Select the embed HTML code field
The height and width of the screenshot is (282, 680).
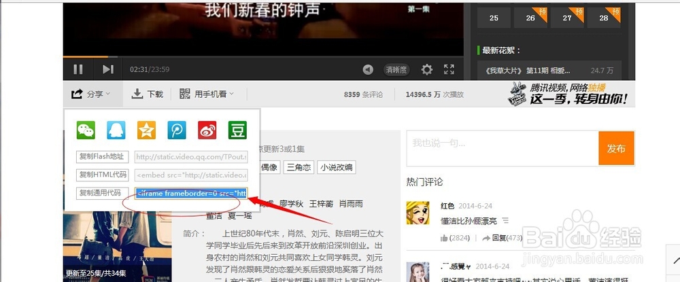click(x=191, y=175)
